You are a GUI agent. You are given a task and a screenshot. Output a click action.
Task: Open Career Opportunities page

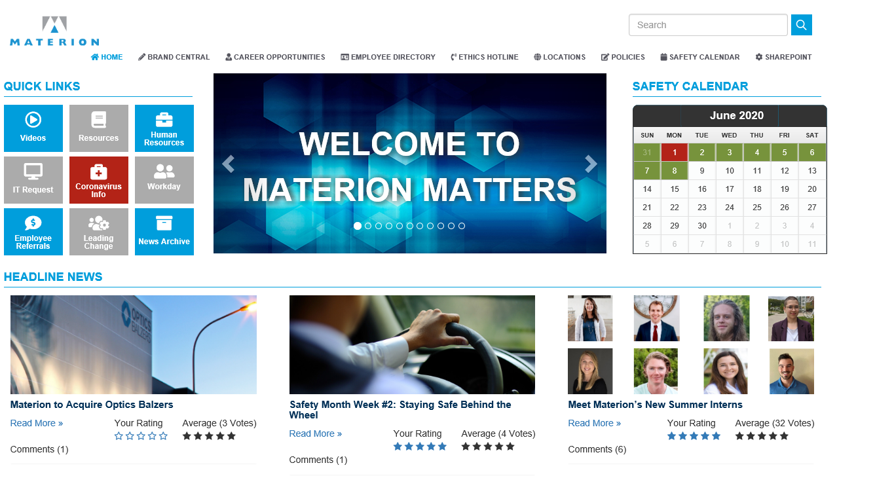275,57
